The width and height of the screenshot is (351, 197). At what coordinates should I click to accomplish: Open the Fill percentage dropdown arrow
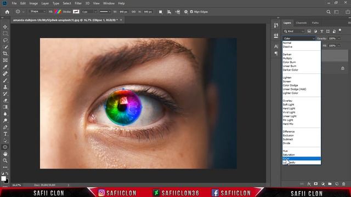click(339, 46)
